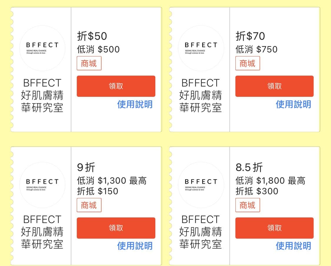The width and height of the screenshot is (331, 266).
Task: Click the 商城 badge on the 8.5折 coupon
Action: 247,205
